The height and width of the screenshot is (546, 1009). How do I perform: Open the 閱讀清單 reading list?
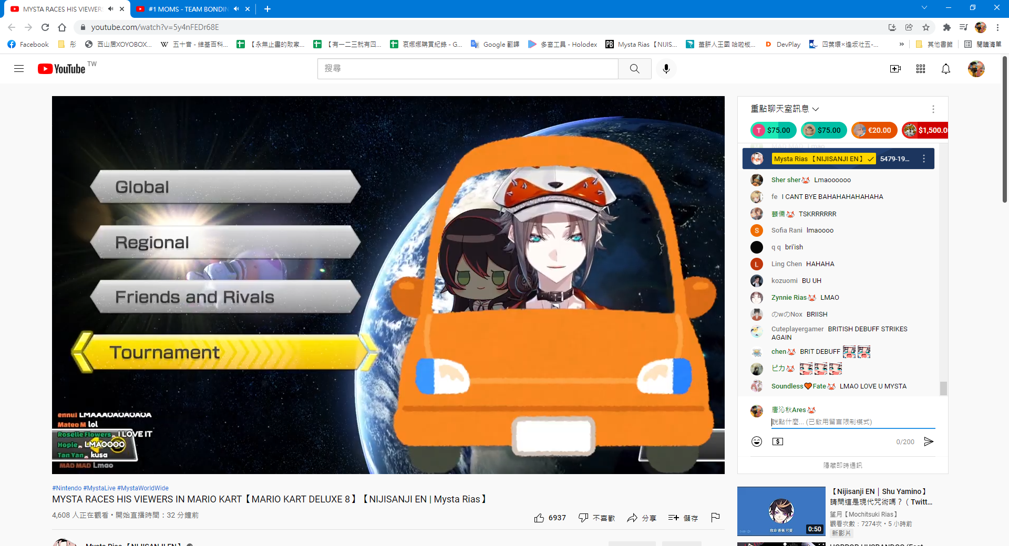pos(983,45)
